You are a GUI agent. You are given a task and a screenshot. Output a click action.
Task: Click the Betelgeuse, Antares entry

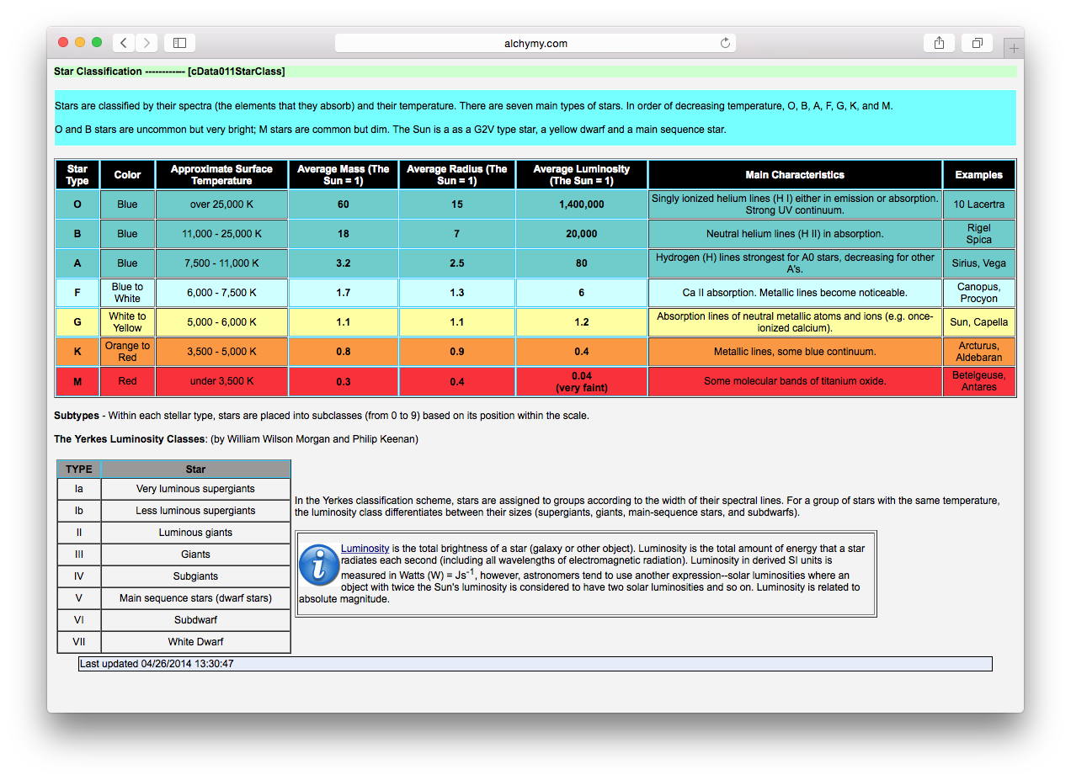pyautogui.click(x=978, y=381)
